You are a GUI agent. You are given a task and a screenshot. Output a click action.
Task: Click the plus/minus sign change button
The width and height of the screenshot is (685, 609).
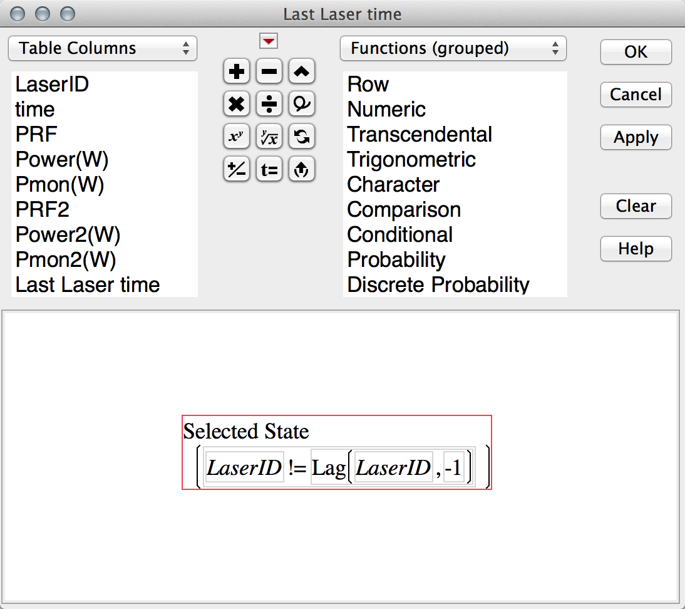pos(237,169)
